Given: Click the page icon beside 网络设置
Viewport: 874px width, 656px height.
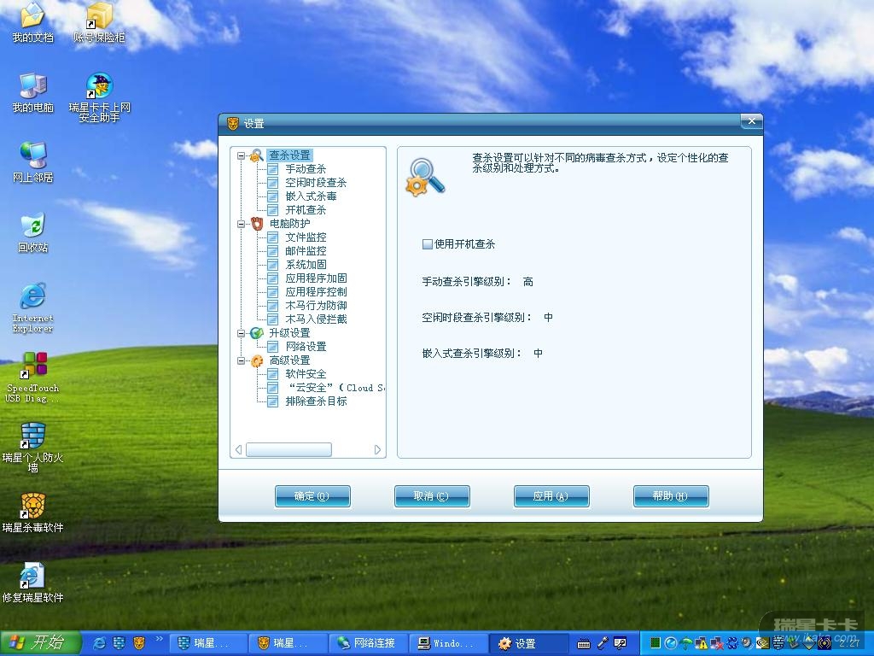Looking at the screenshot, I should [x=273, y=347].
